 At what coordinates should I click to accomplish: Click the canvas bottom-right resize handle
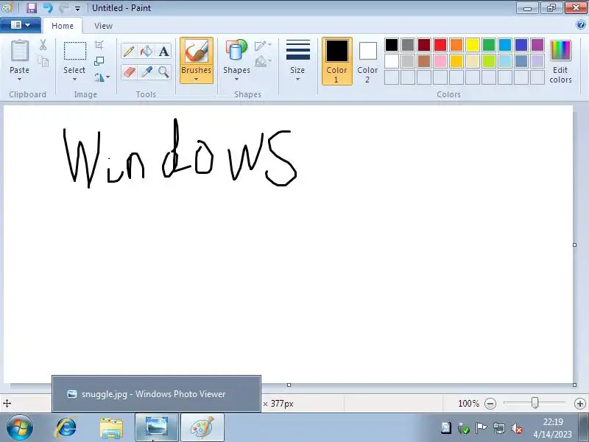pos(574,385)
